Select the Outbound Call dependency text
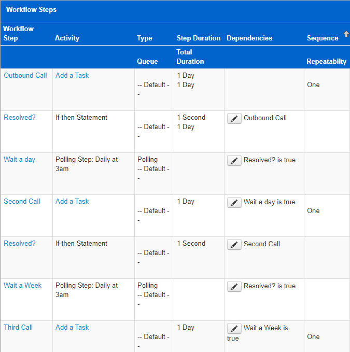The image size is (350, 352). (265, 118)
